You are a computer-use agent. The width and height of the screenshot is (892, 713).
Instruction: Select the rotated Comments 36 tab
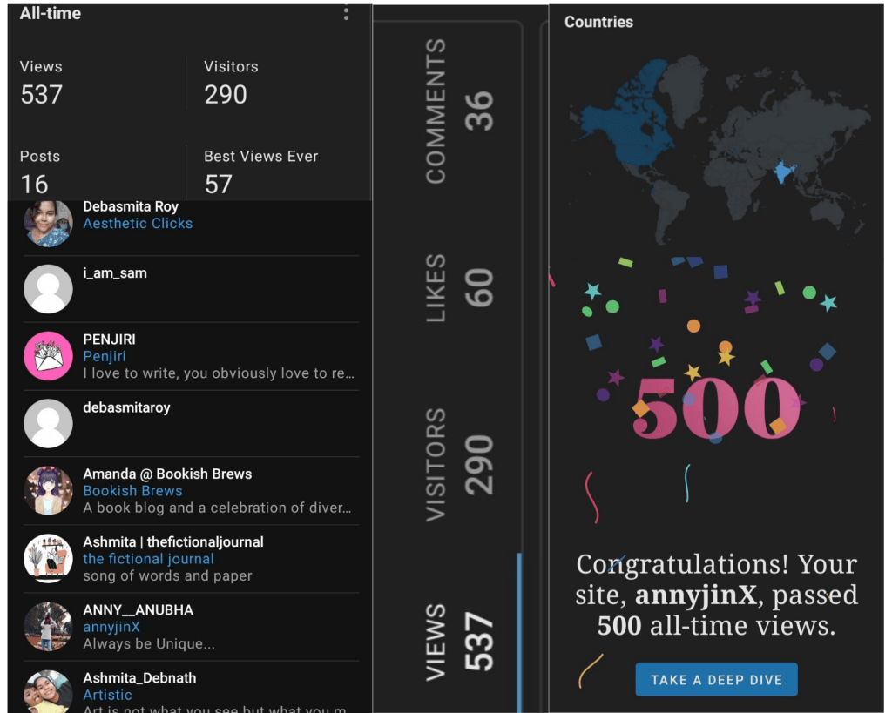(460, 111)
